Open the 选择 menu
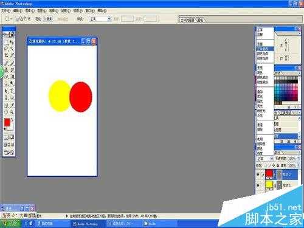304x228 pixels. tap(54, 10)
